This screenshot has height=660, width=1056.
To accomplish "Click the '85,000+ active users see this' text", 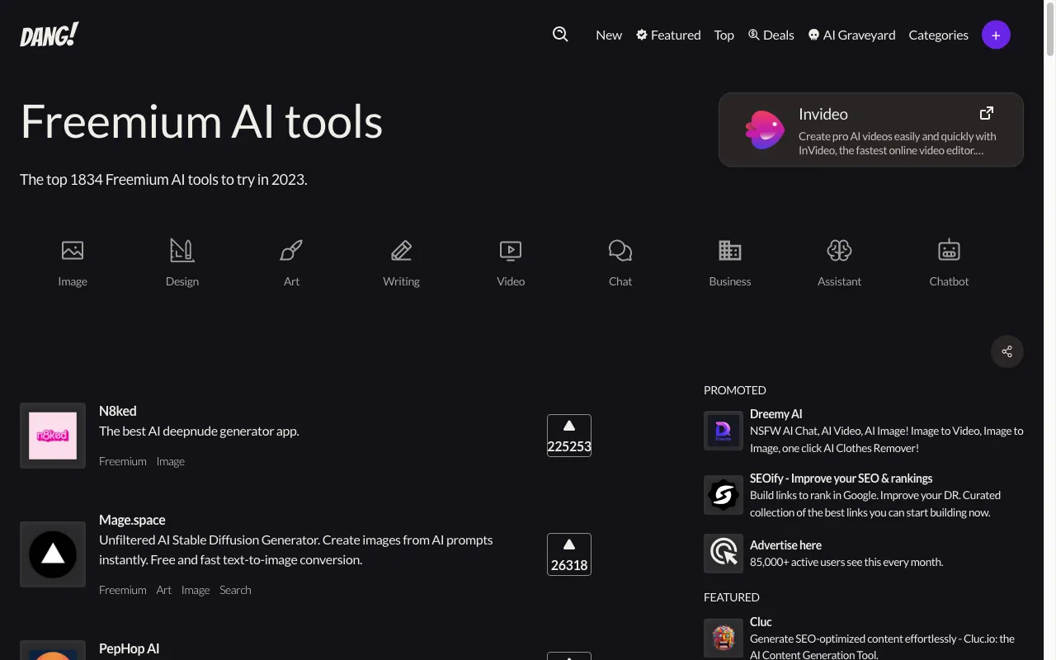I will coord(846,562).
